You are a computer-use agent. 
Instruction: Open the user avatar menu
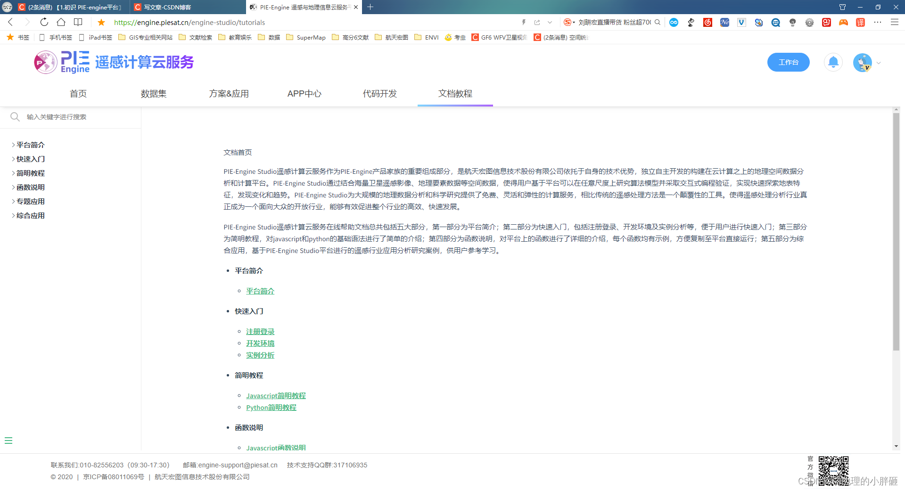(x=863, y=62)
